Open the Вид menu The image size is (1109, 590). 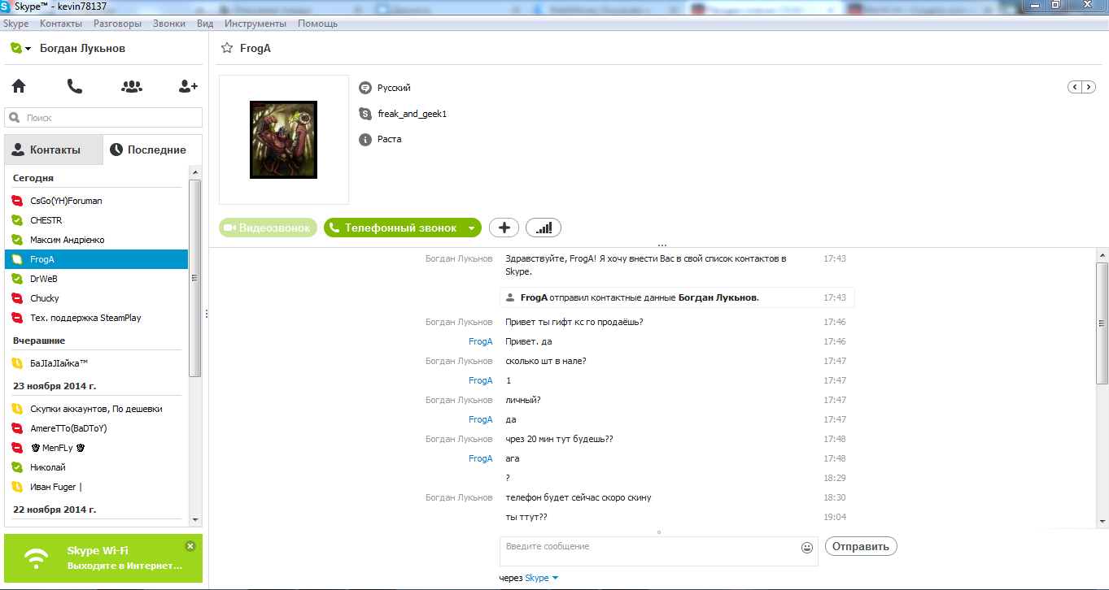click(205, 24)
